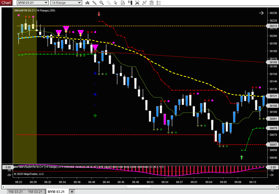The image size is (279, 194).
Task: Open the Drawing Tools pencil icon
Action: pos(94,3)
